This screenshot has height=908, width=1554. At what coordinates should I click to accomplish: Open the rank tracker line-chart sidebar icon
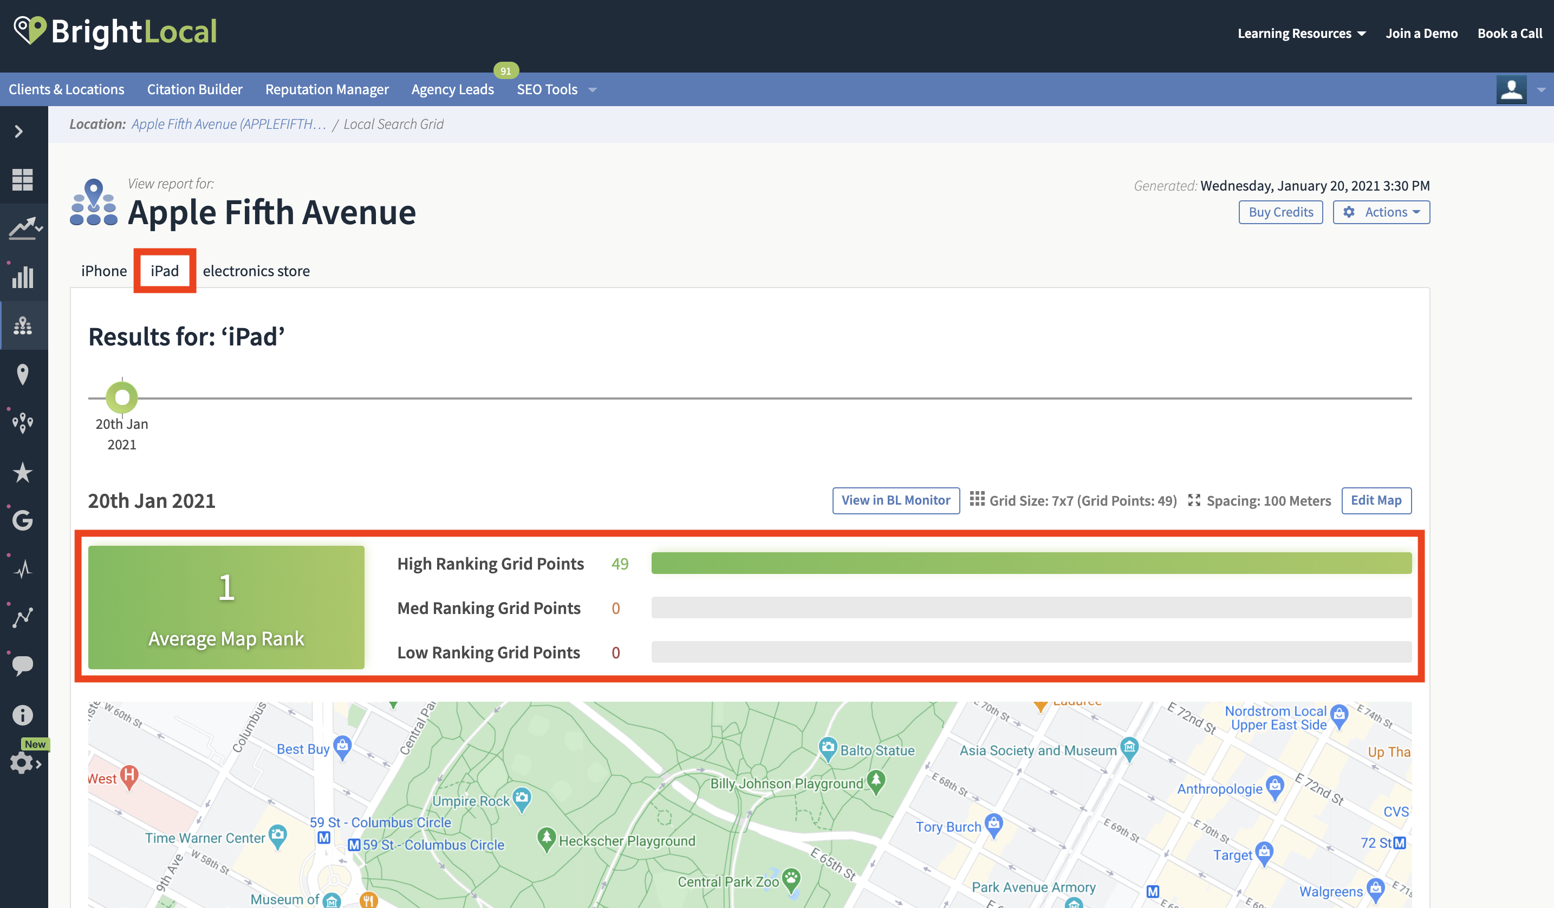click(x=25, y=228)
